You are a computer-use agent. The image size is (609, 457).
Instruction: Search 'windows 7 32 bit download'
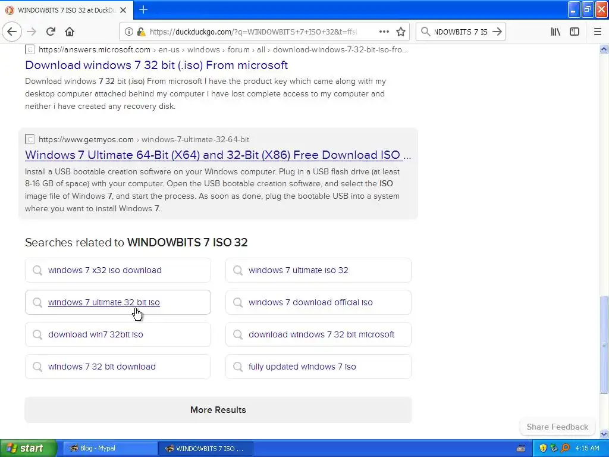(x=118, y=367)
